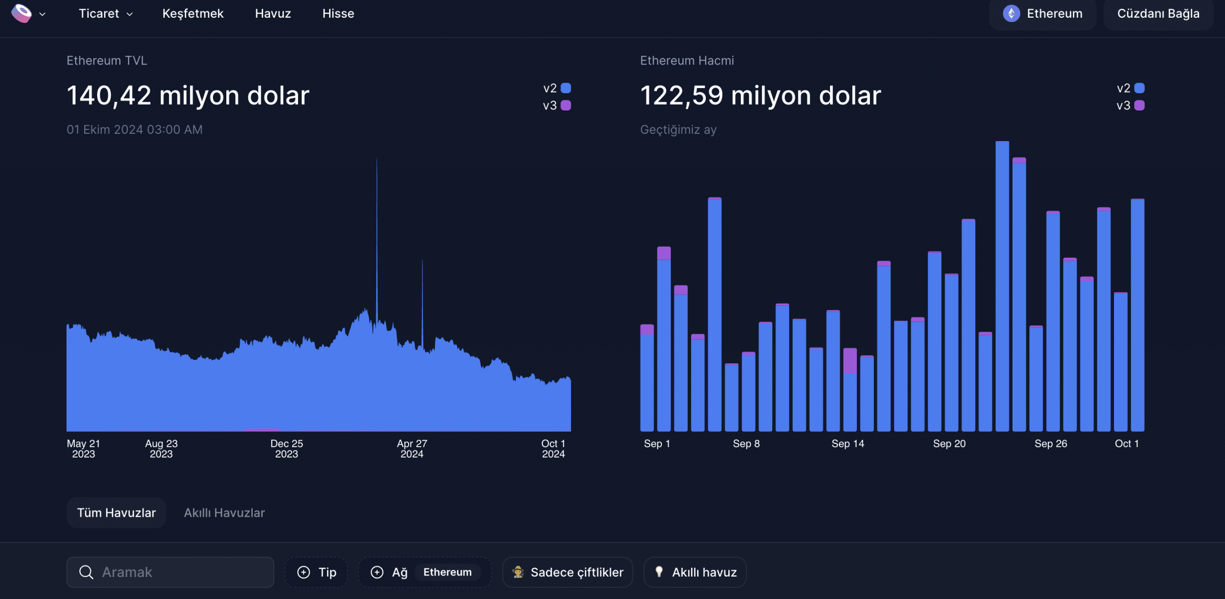1225x599 pixels.
Task: Click the Sep 20 axis label
Action: point(949,444)
